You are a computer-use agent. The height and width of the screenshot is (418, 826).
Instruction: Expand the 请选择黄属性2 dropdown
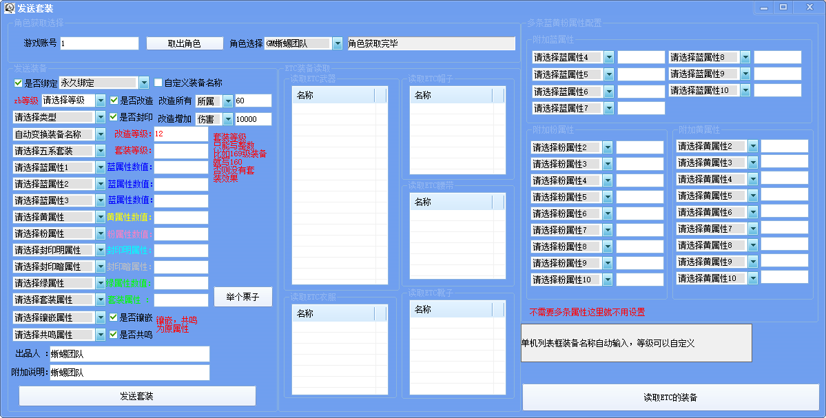click(753, 146)
